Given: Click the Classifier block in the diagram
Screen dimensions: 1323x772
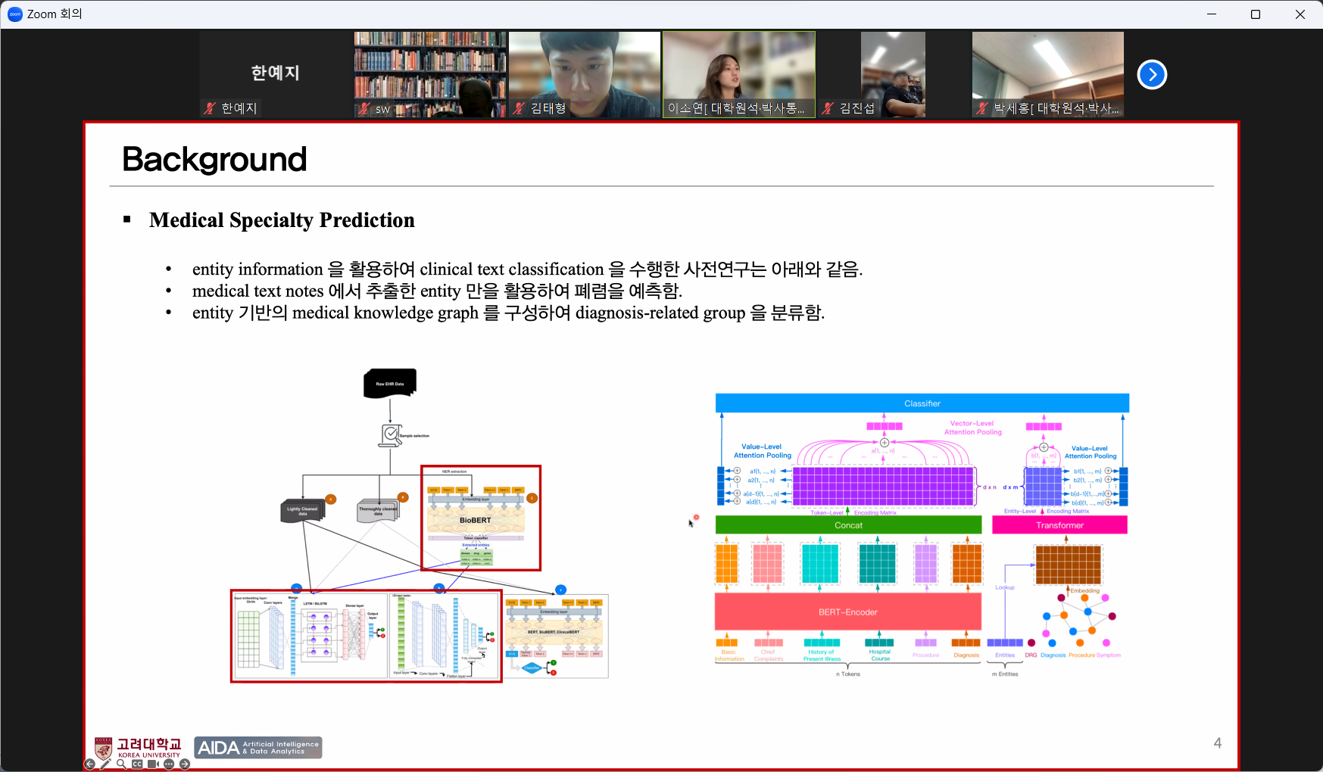Looking at the screenshot, I should coord(922,403).
